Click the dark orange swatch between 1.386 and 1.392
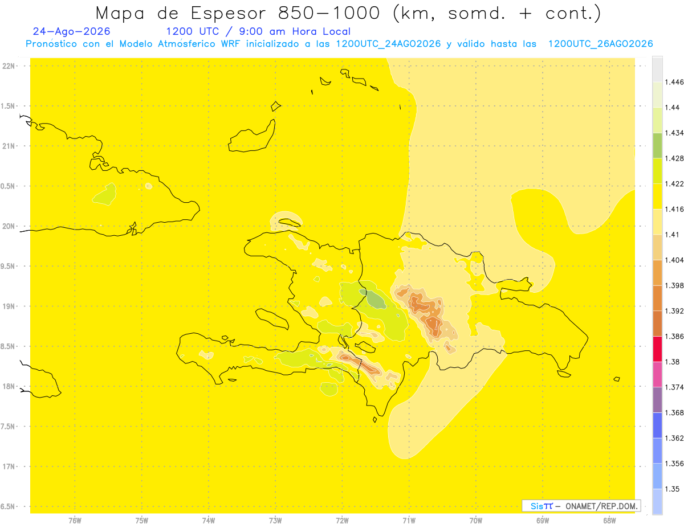 pyautogui.click(x=657, y=324)
